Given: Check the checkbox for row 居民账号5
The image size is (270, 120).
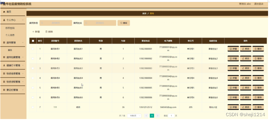Looking at the screenshot, I should click(33, 88).
